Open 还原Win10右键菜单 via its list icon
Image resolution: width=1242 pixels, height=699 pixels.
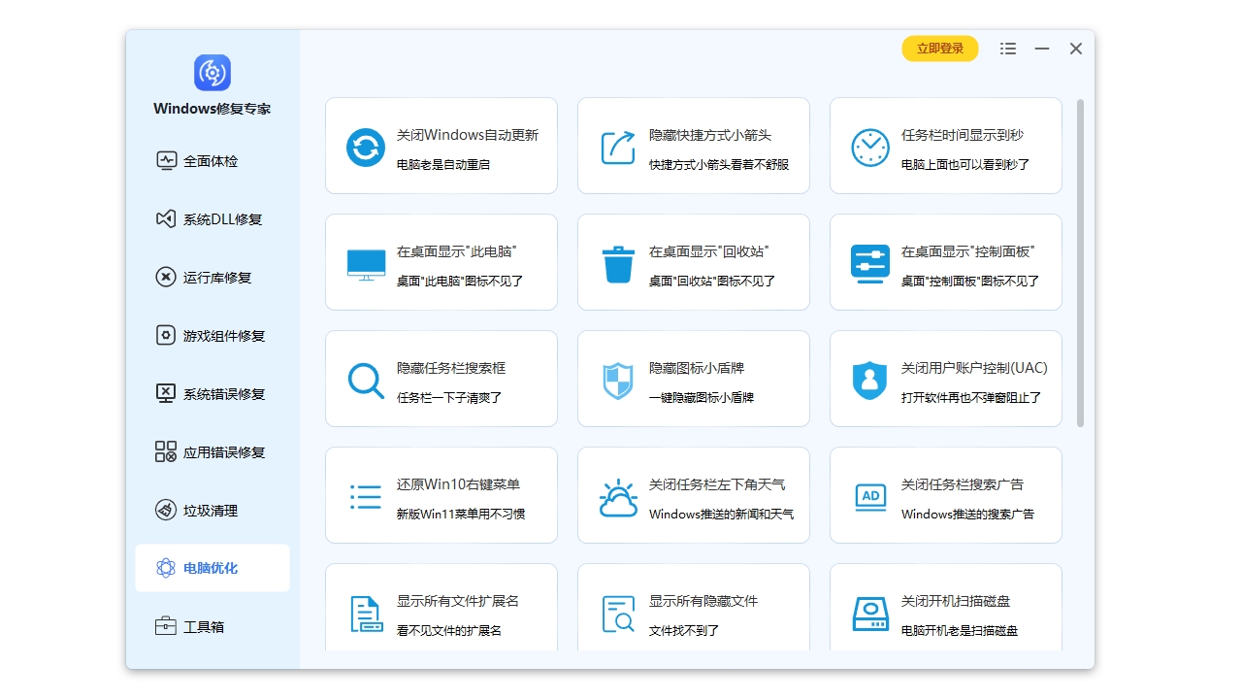tap(365, 495)
